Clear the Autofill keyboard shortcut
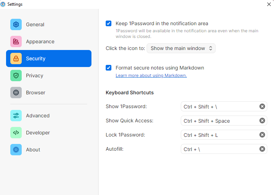Viewport: 274px width, 195px height. tap(262, 149)
